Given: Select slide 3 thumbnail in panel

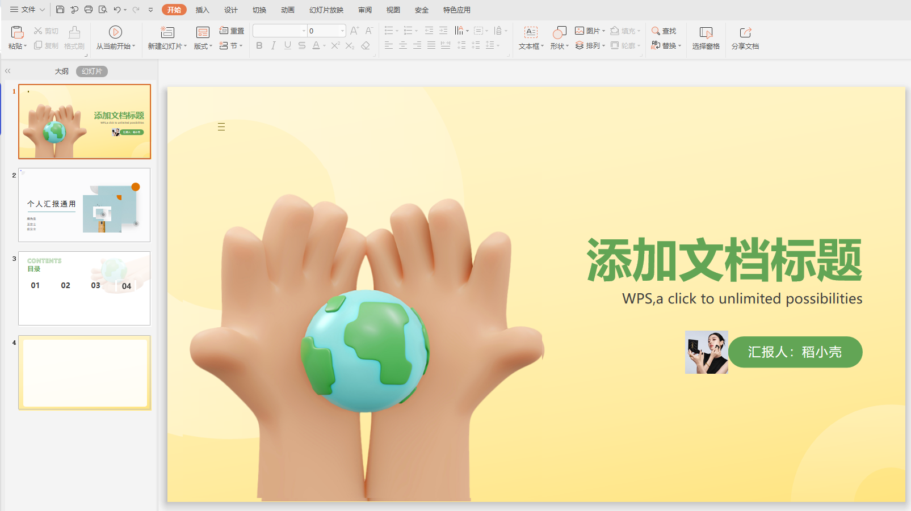Looking at the screenshot, I should point(84,289).
